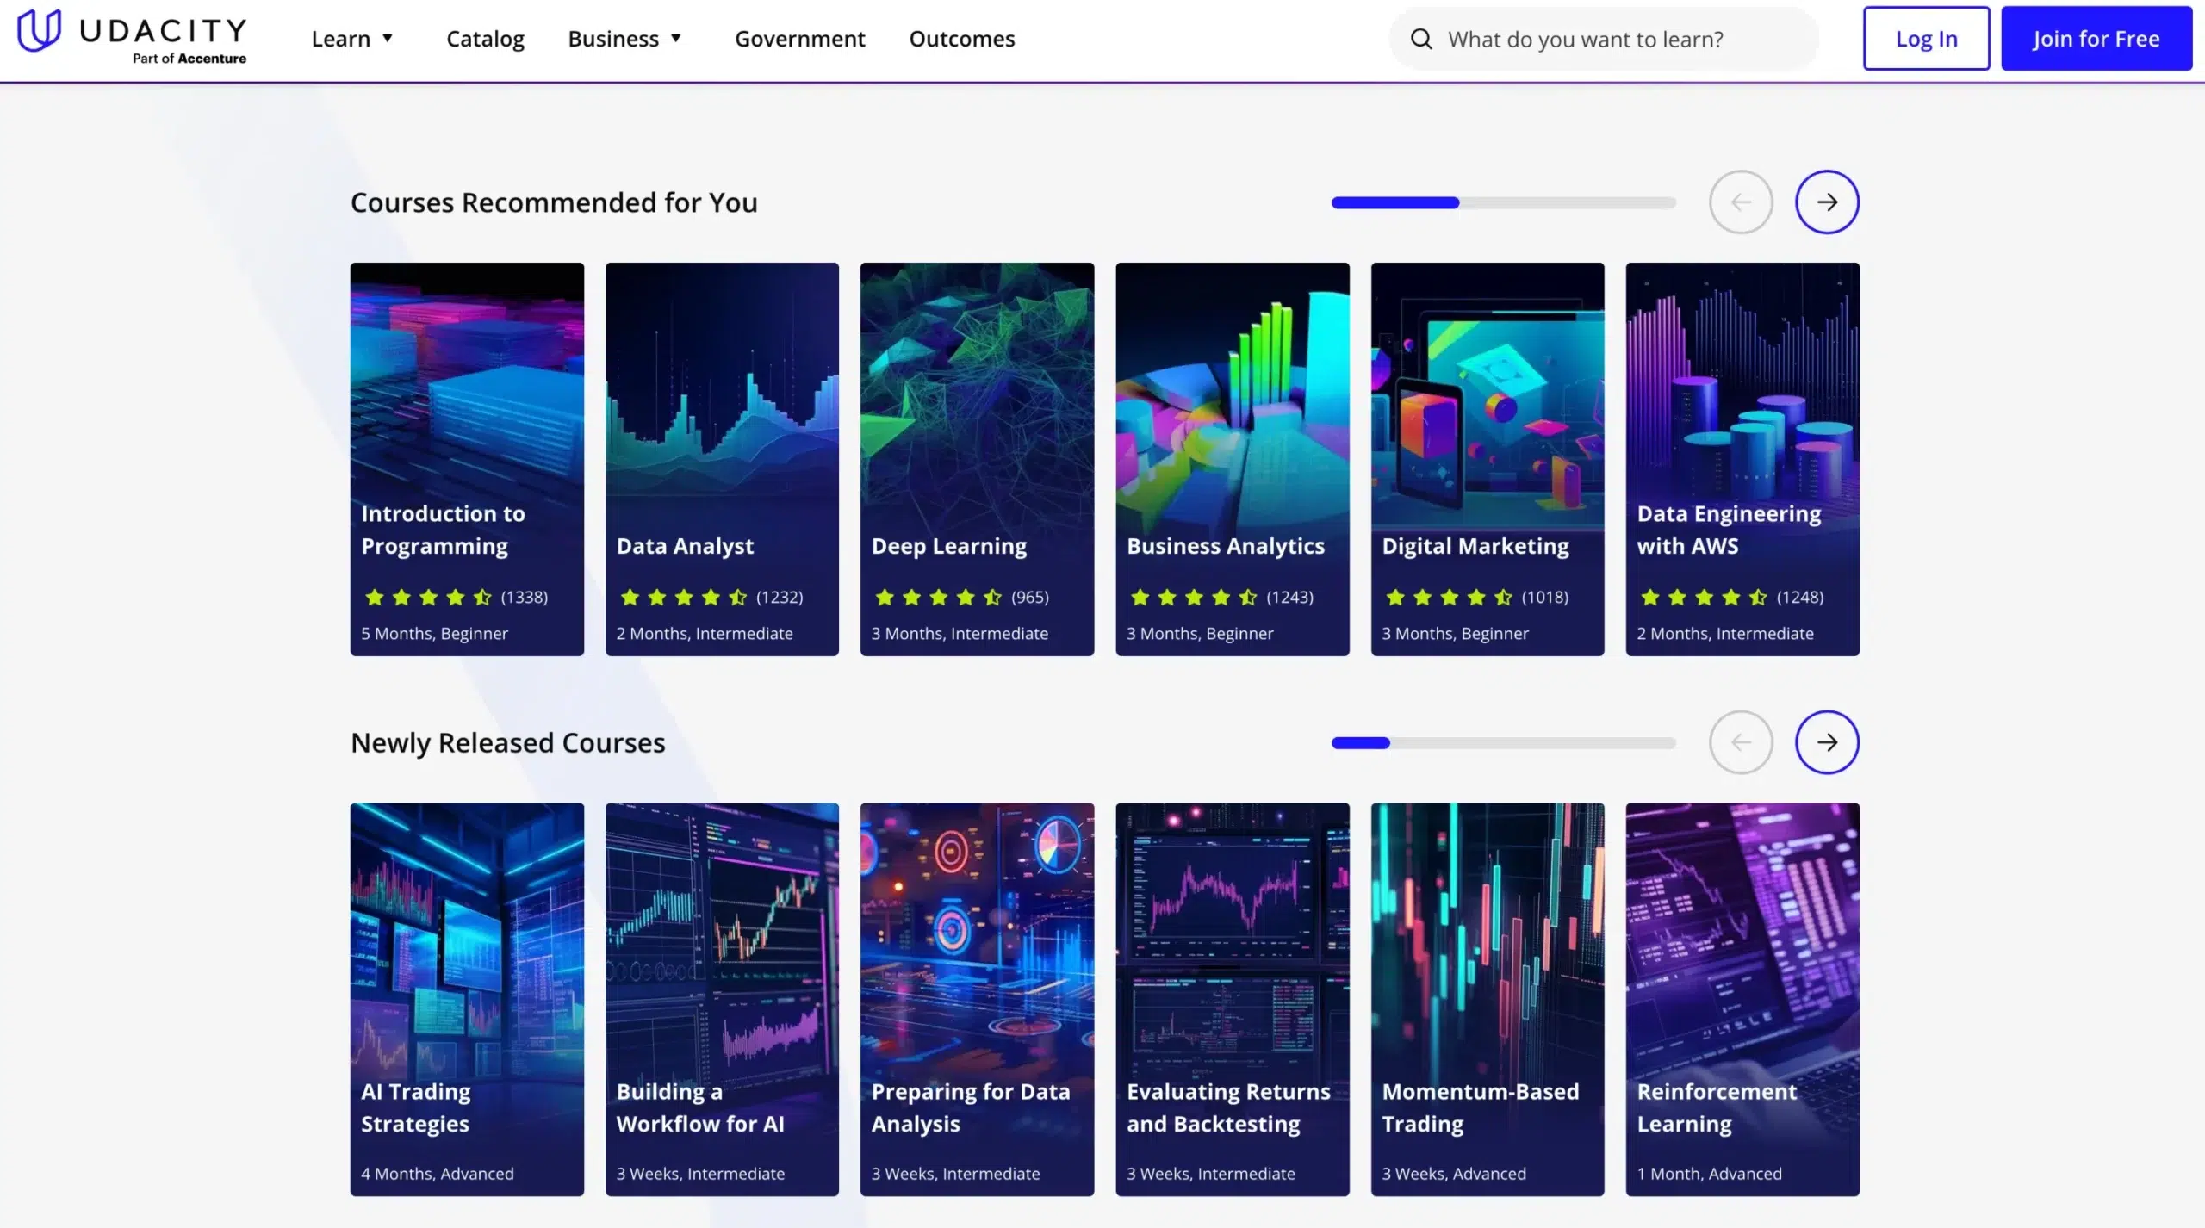Click '(965)' review count
Screen dimensions: 2205x1228
1029,597
